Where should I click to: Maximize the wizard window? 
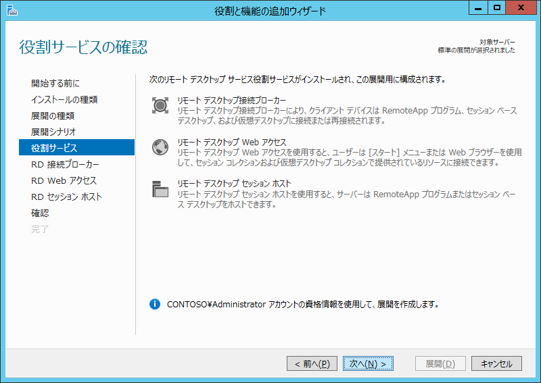click(x=496, y=8)
